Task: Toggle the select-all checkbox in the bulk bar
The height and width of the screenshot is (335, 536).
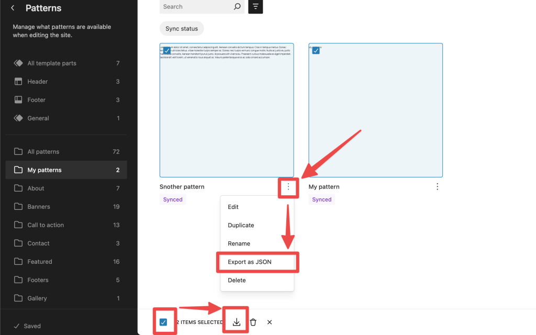Action: (164, 321)
